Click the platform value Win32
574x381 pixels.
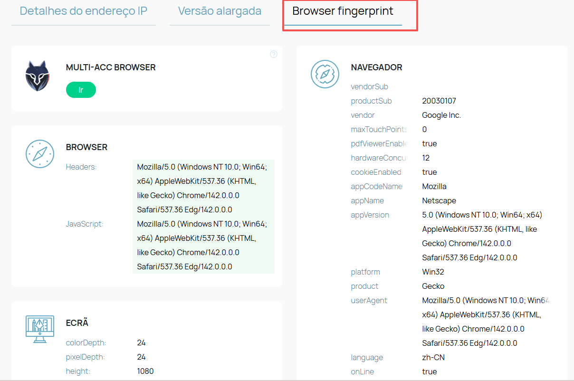433,272
